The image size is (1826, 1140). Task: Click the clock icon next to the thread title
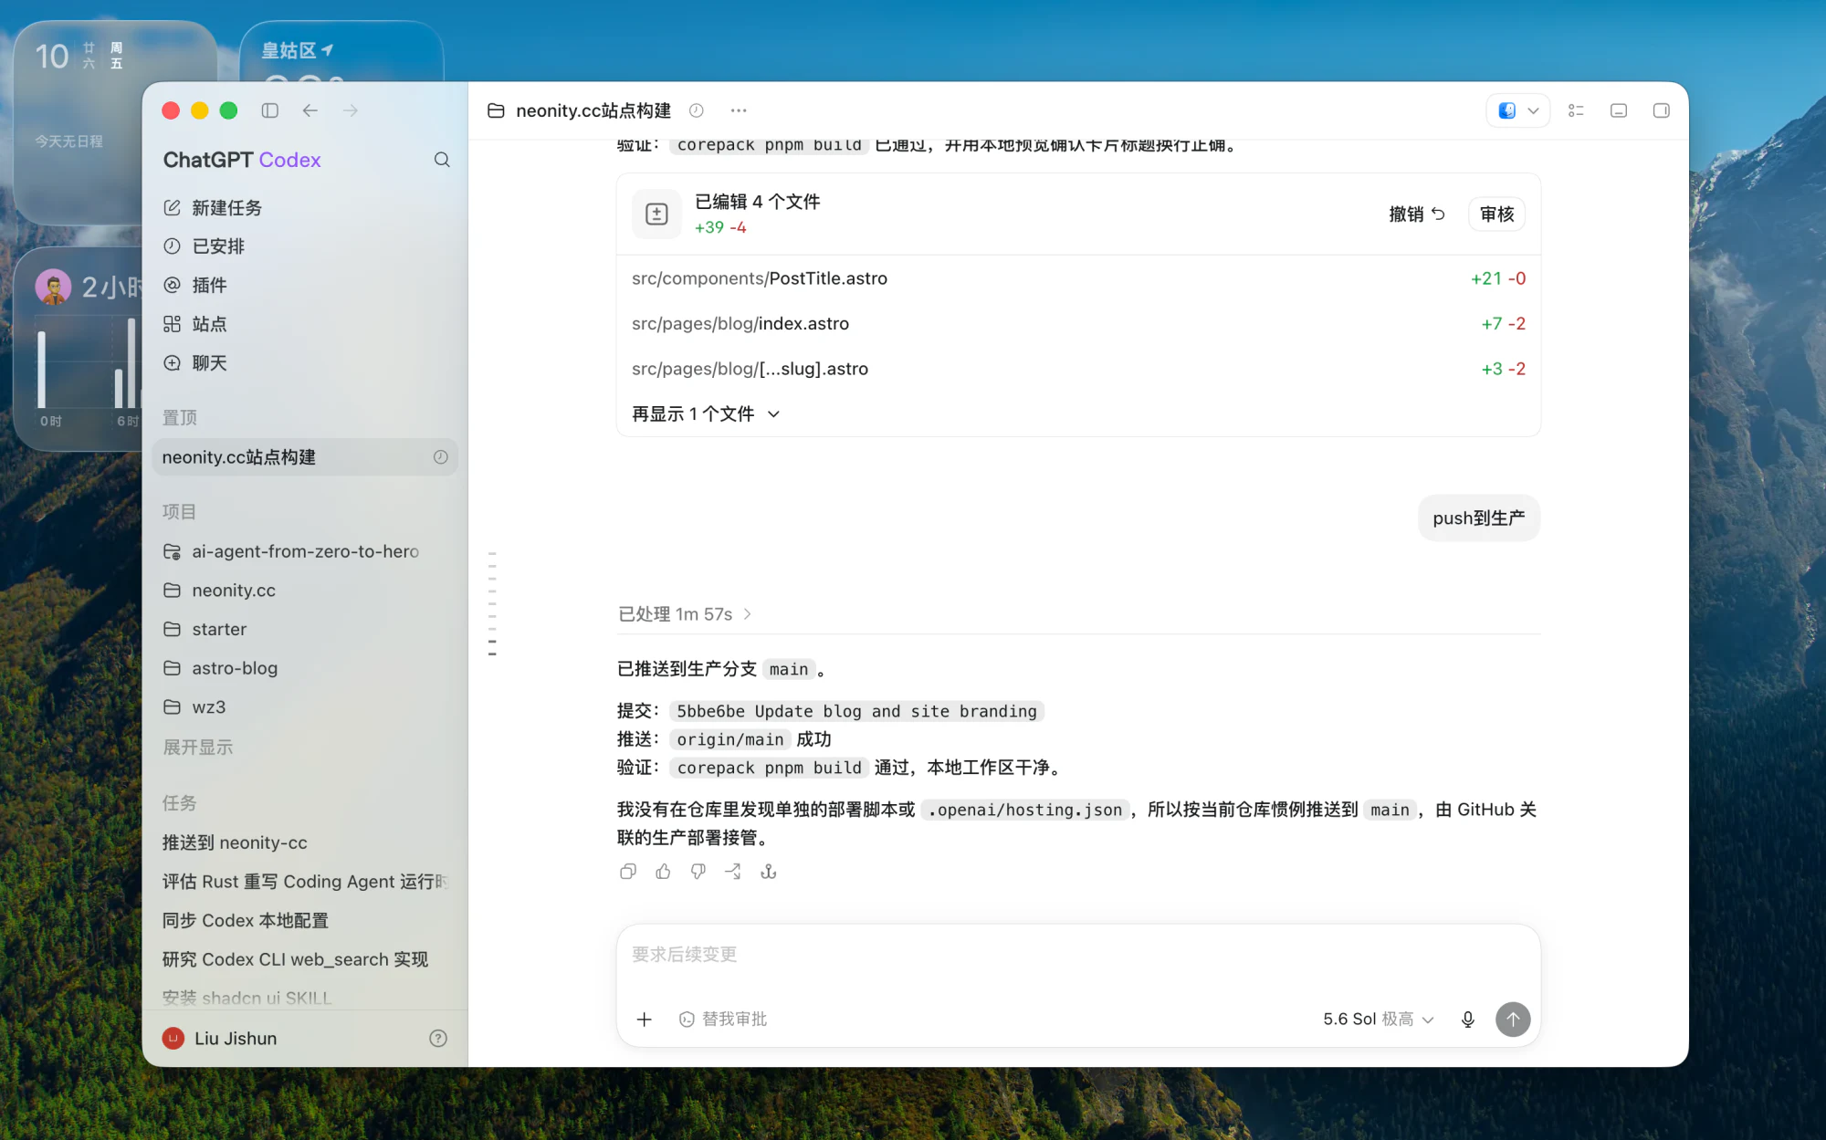click(696, 110)
